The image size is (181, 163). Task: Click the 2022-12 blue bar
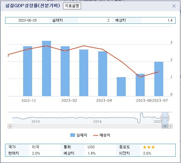pyautogui.click(x=28, y=71)
